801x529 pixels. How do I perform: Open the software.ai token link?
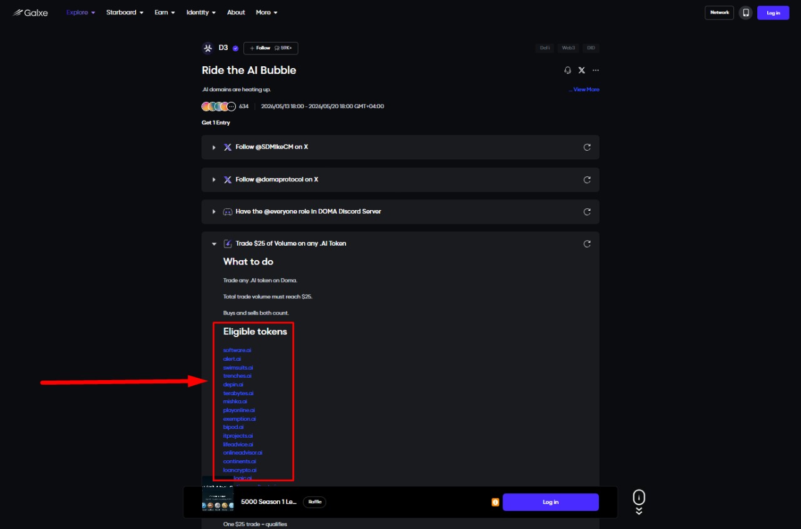(237, 350)
